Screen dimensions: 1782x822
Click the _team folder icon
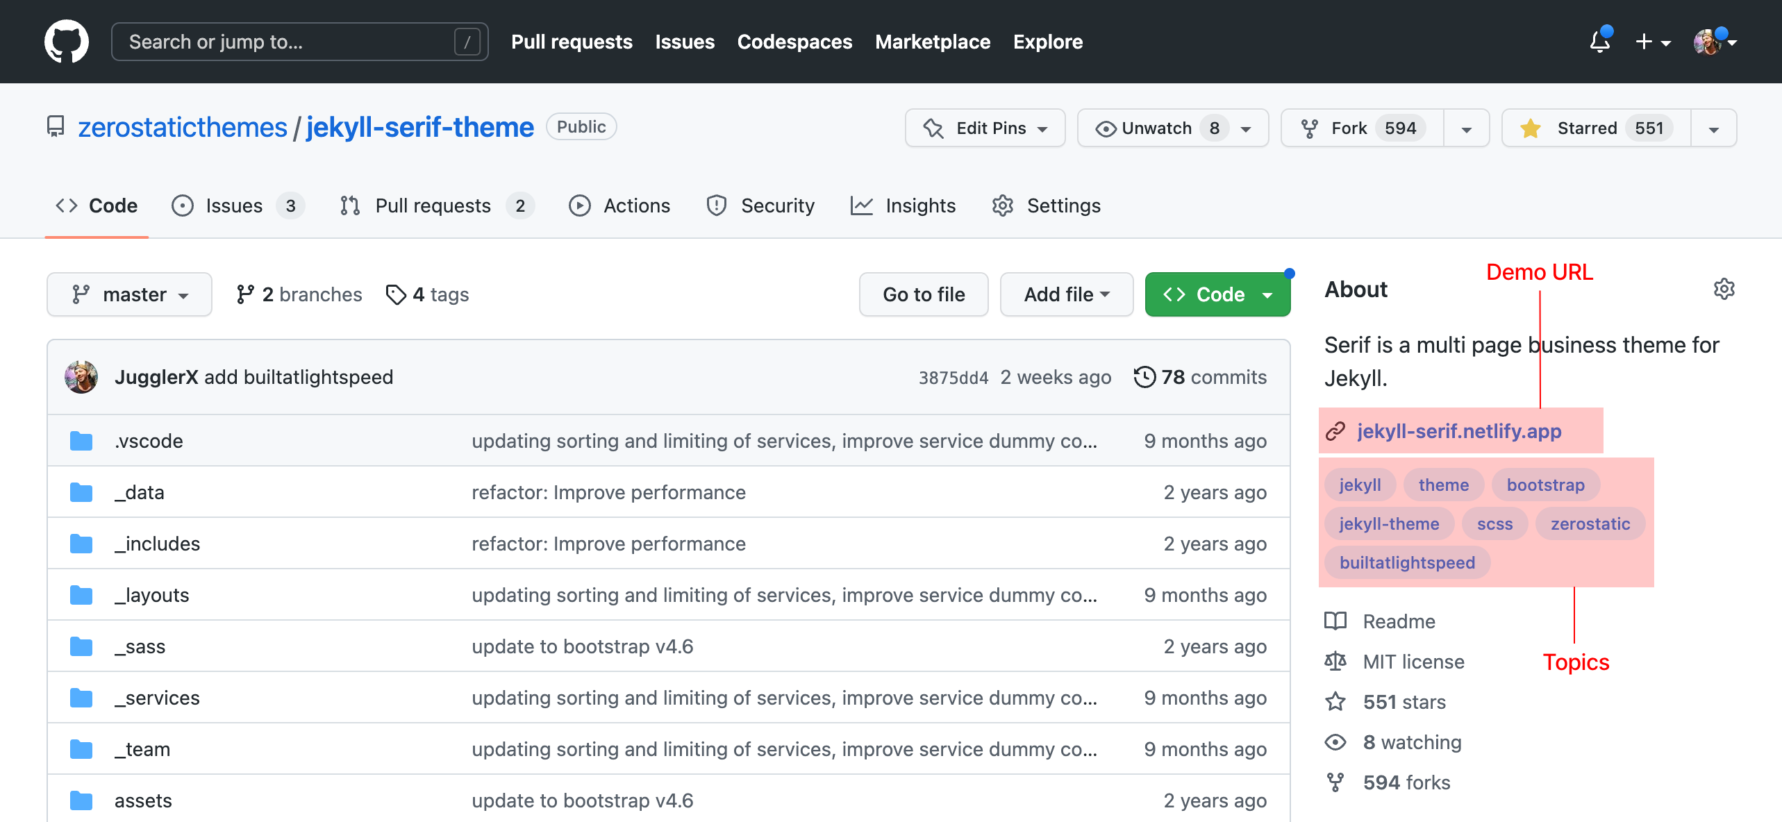tap(81, 749)
